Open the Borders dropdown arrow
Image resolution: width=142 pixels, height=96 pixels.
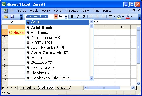114,17
